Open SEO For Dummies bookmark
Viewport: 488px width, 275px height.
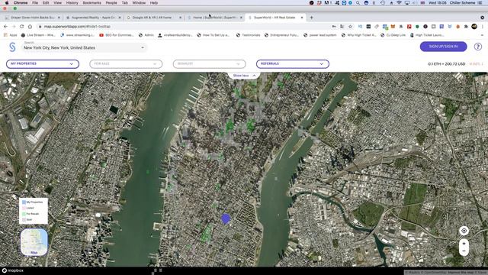(x=117, y=35)
